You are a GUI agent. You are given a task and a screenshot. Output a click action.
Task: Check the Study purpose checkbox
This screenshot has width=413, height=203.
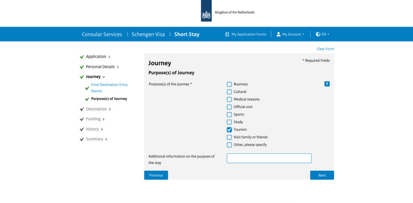229,122
